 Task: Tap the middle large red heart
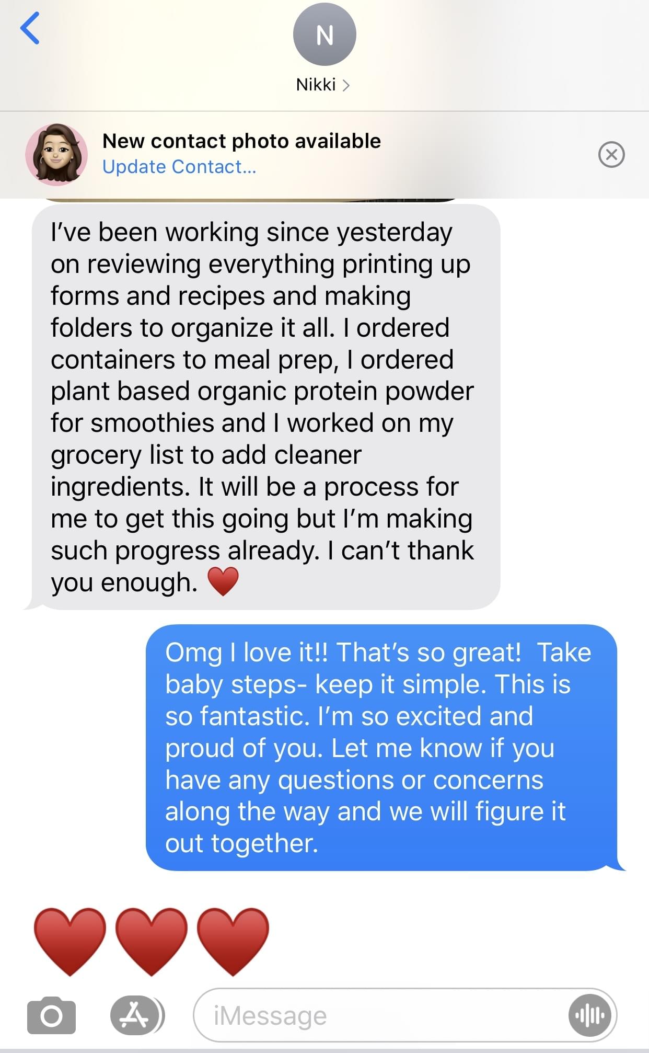click(152, 941)
